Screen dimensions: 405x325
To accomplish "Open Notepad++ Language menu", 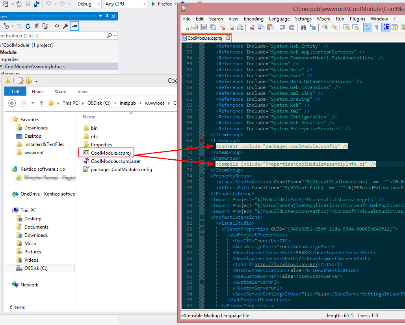I will [x=279, y=19].
